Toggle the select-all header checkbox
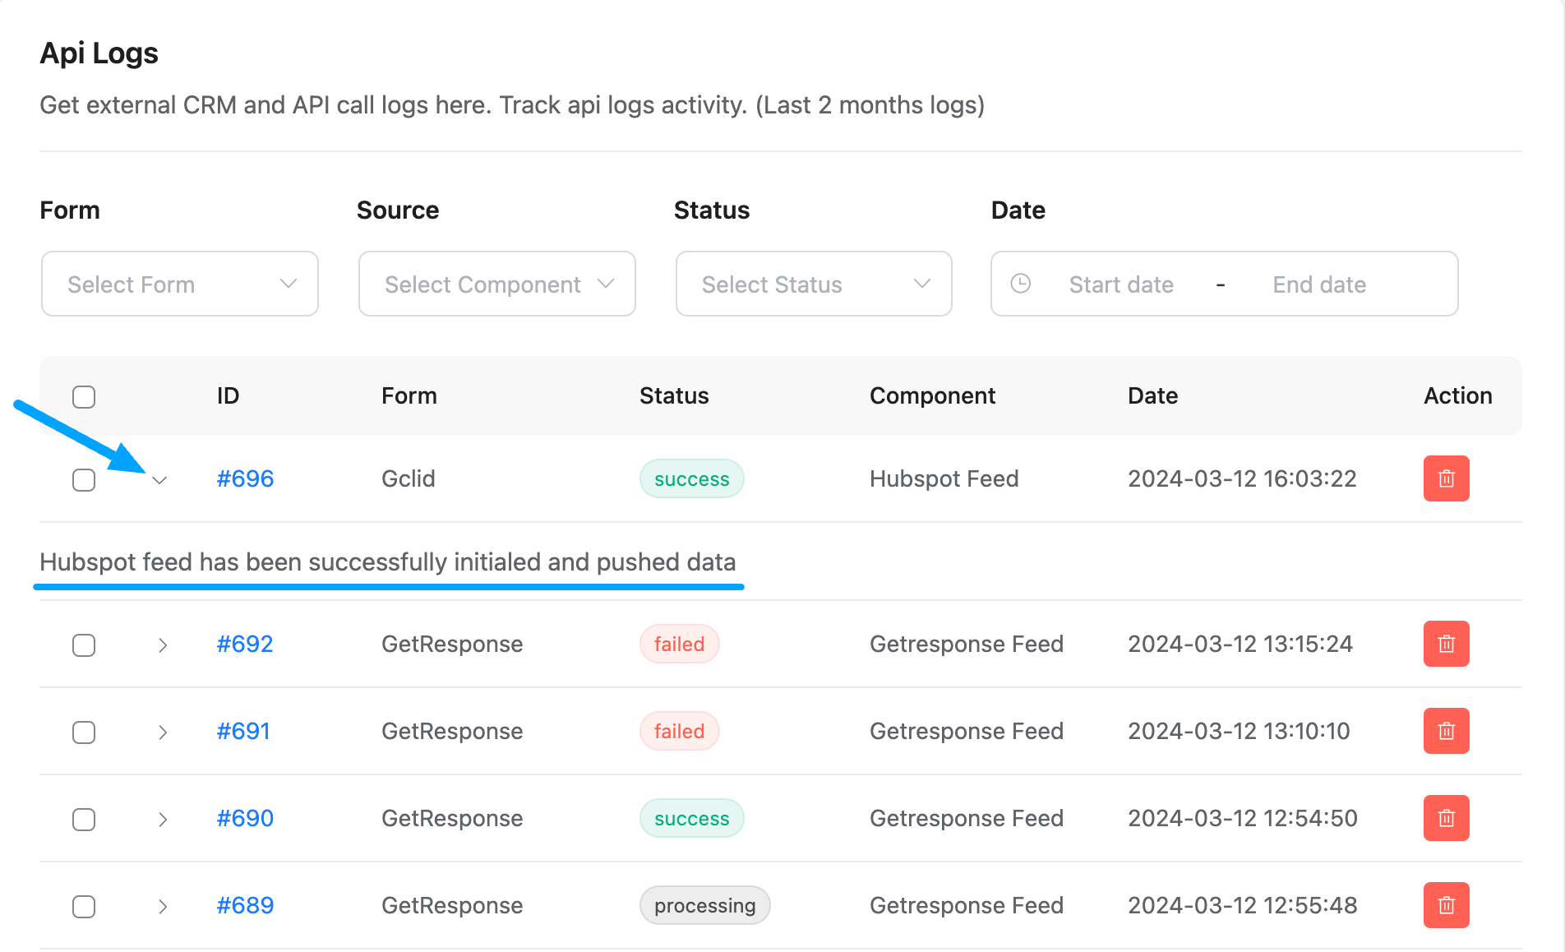Image resolution: width=1565 pixels, height=952 pixels. click(x=84, y=396)
